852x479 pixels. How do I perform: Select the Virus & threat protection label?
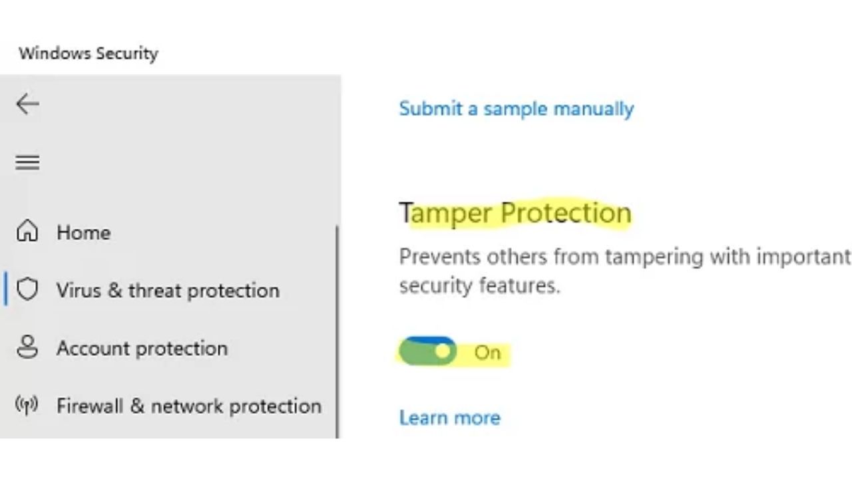[x=168, y=290]
